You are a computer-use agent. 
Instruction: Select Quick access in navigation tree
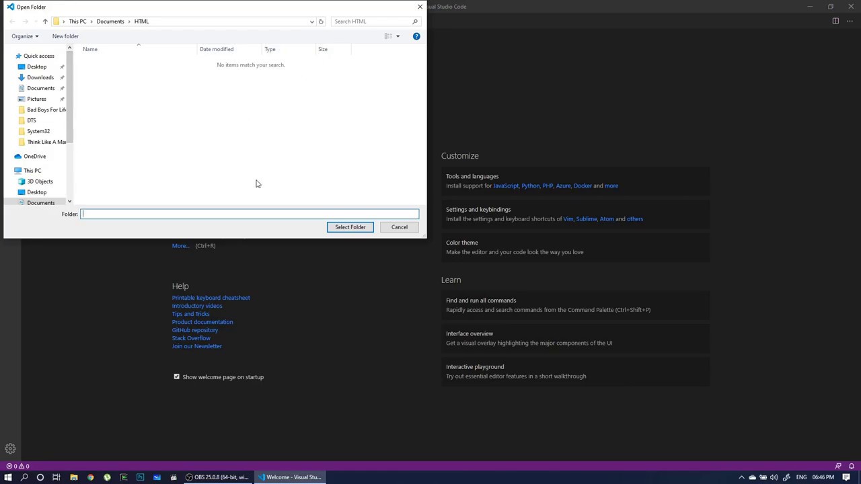pyautogui.click(x=38, y=56)
